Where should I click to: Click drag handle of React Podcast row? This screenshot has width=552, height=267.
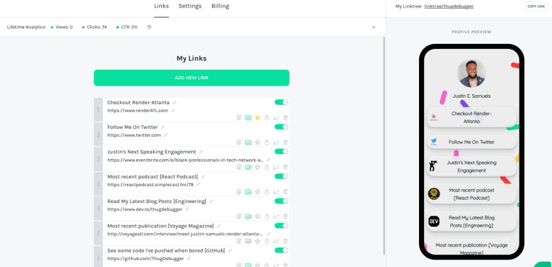[x=98, y=184]
